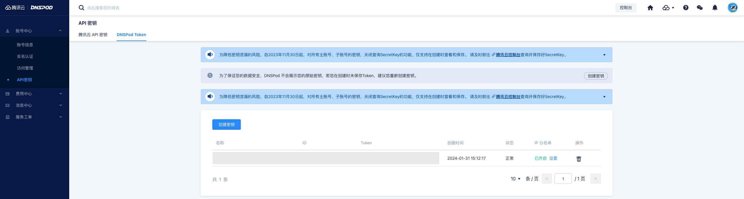Switch to the 腾讯云 API 密钥 tab
The height and width of the screenshot is (199, 744).
[93, 35]
